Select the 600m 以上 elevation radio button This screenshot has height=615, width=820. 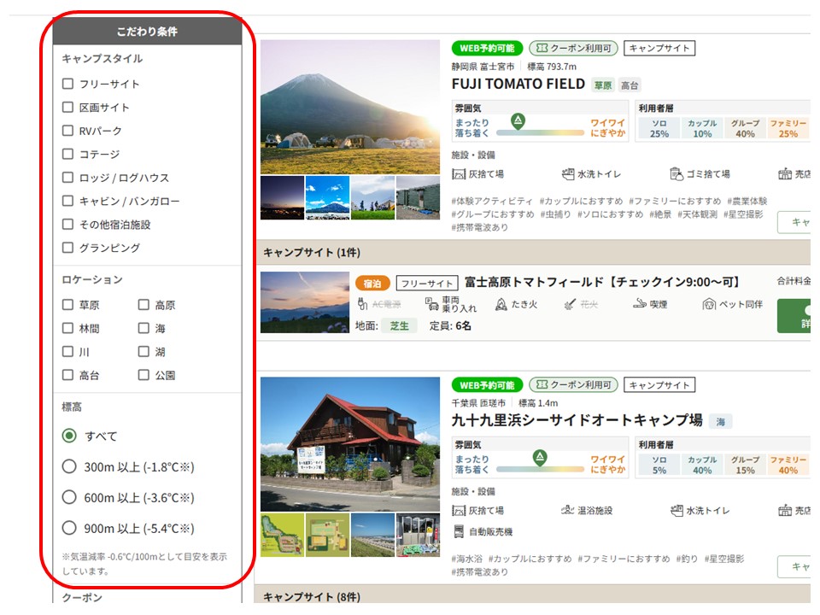[70, 497]
